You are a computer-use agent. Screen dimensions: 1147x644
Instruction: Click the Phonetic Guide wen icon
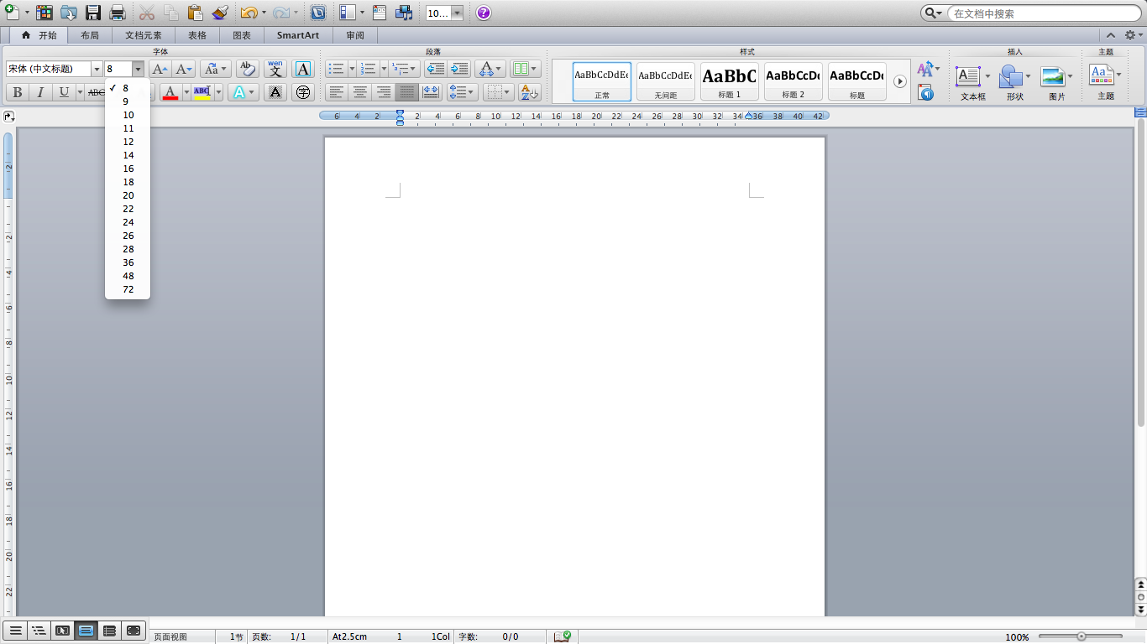[x=275, y=69]
